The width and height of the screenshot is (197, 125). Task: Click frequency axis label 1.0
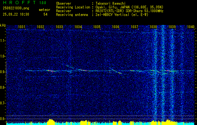3,56
